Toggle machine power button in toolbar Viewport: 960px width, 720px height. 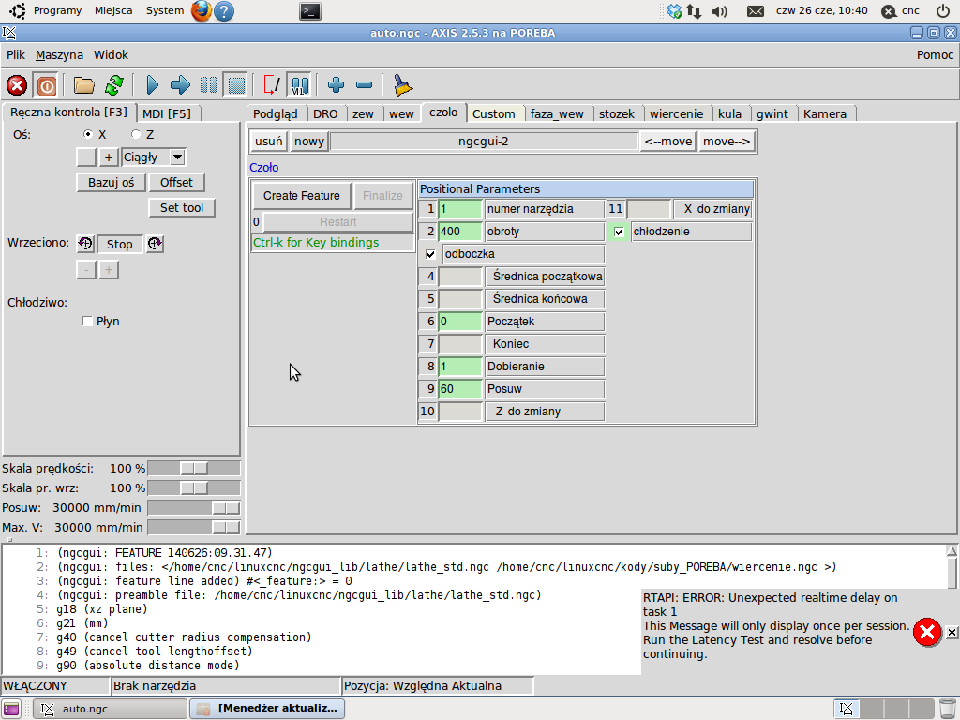coord(46,85)
